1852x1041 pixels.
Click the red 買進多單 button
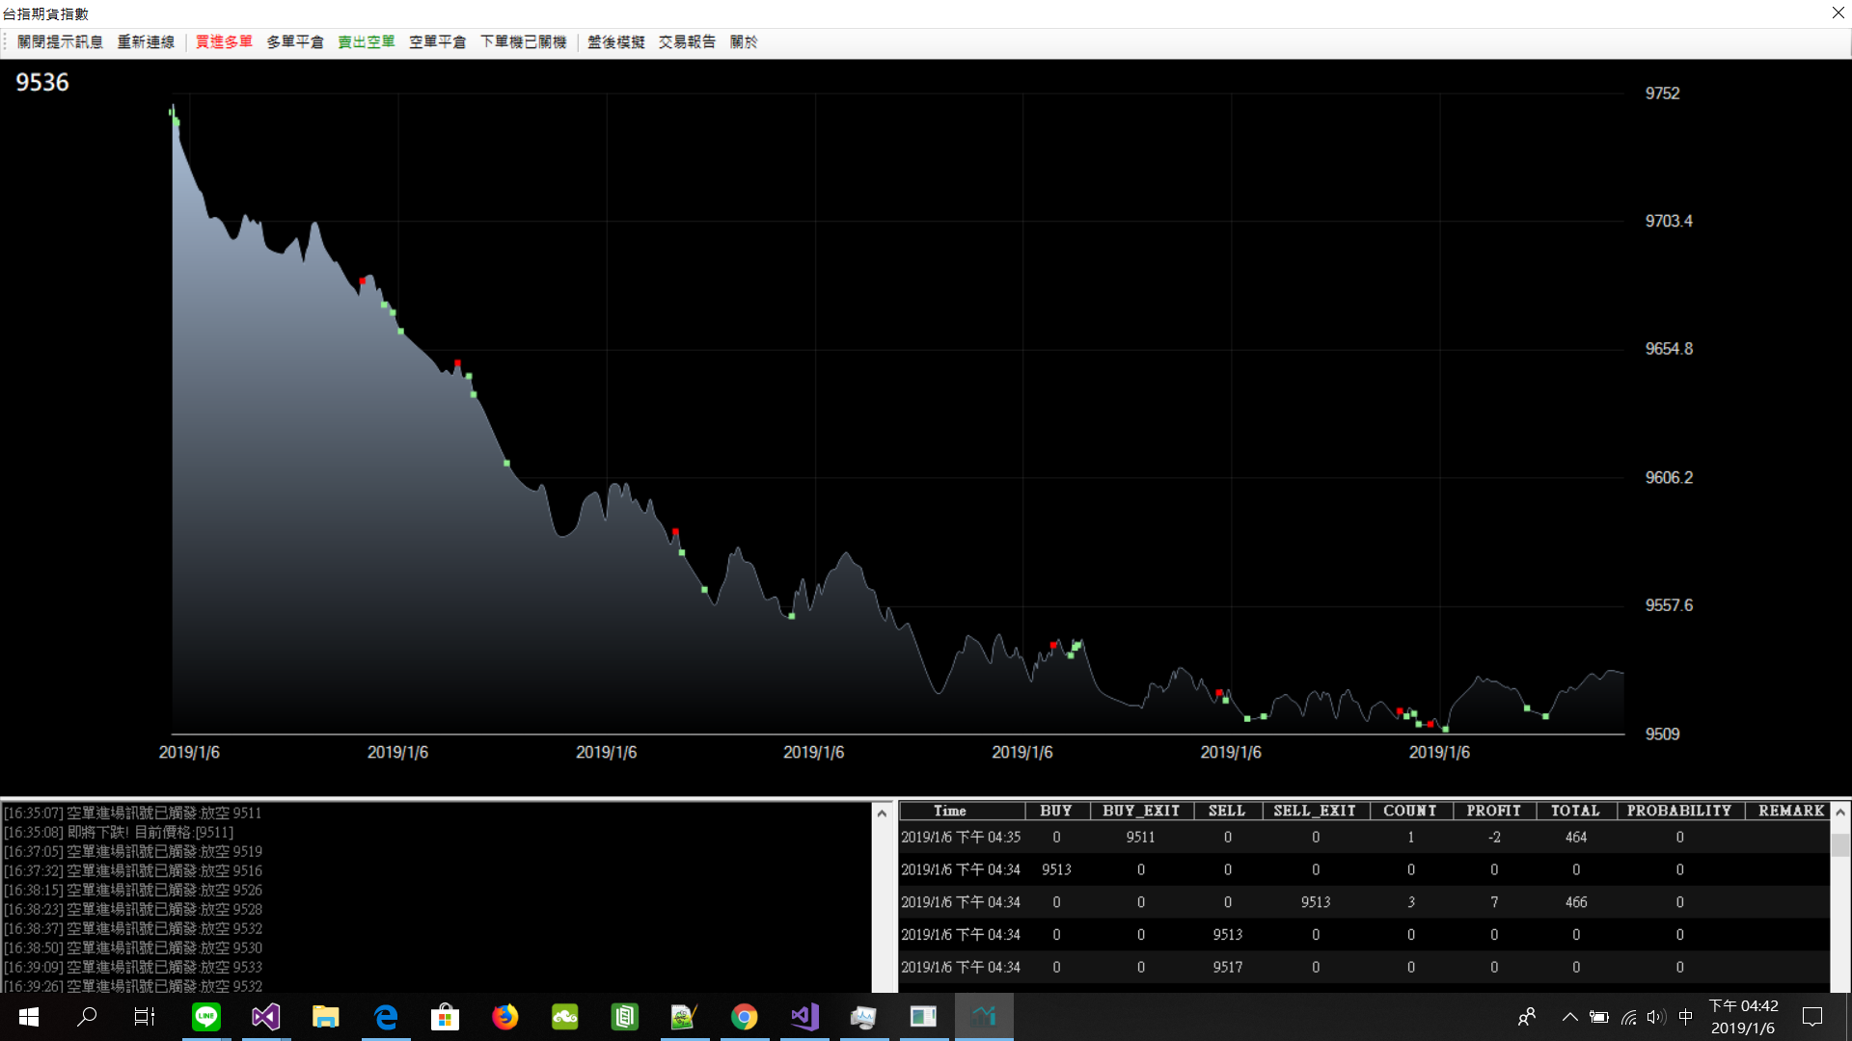[224, 42]
